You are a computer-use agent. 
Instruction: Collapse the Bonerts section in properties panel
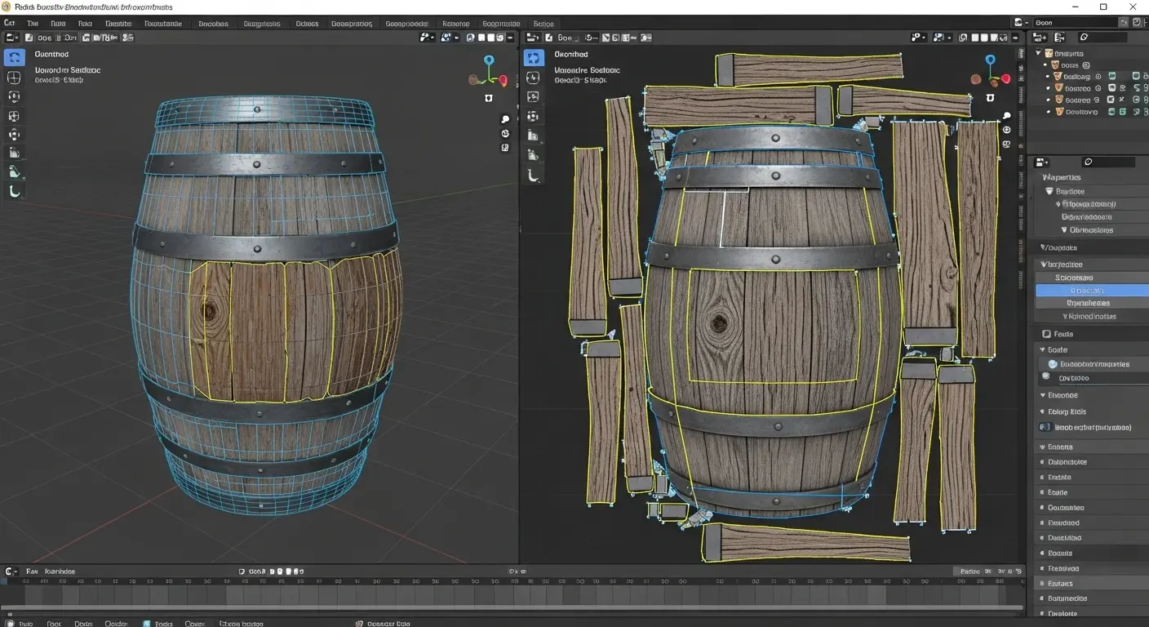1042,447
